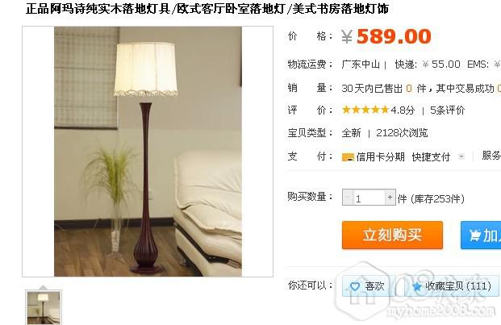Click the 立刻购买 buy now button

(x=392, y=235)
